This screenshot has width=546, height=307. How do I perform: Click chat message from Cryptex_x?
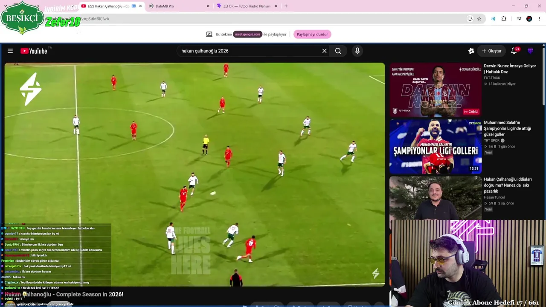[46, 283]
